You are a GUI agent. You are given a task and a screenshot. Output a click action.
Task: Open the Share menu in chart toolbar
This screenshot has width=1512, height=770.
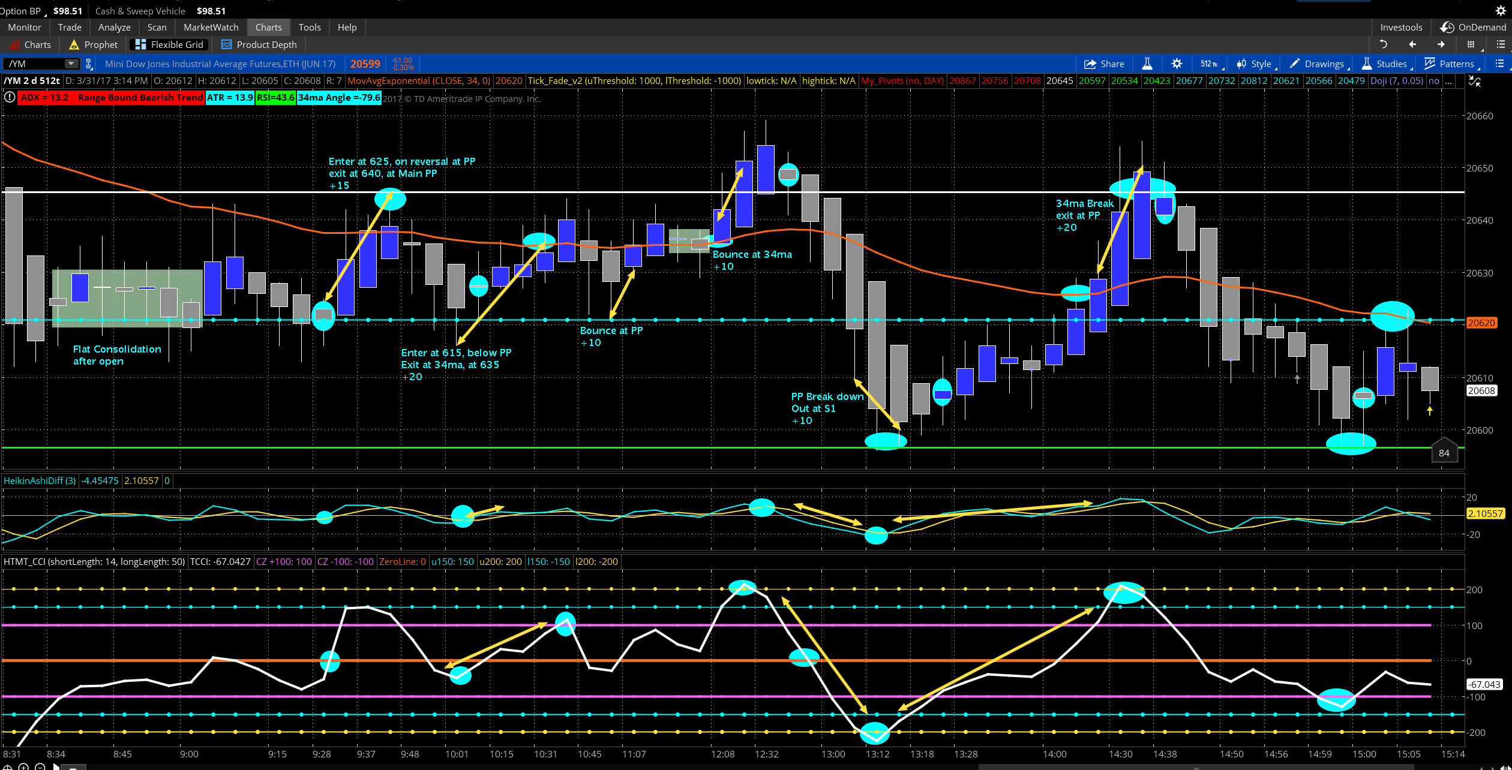click(1104, 64)
